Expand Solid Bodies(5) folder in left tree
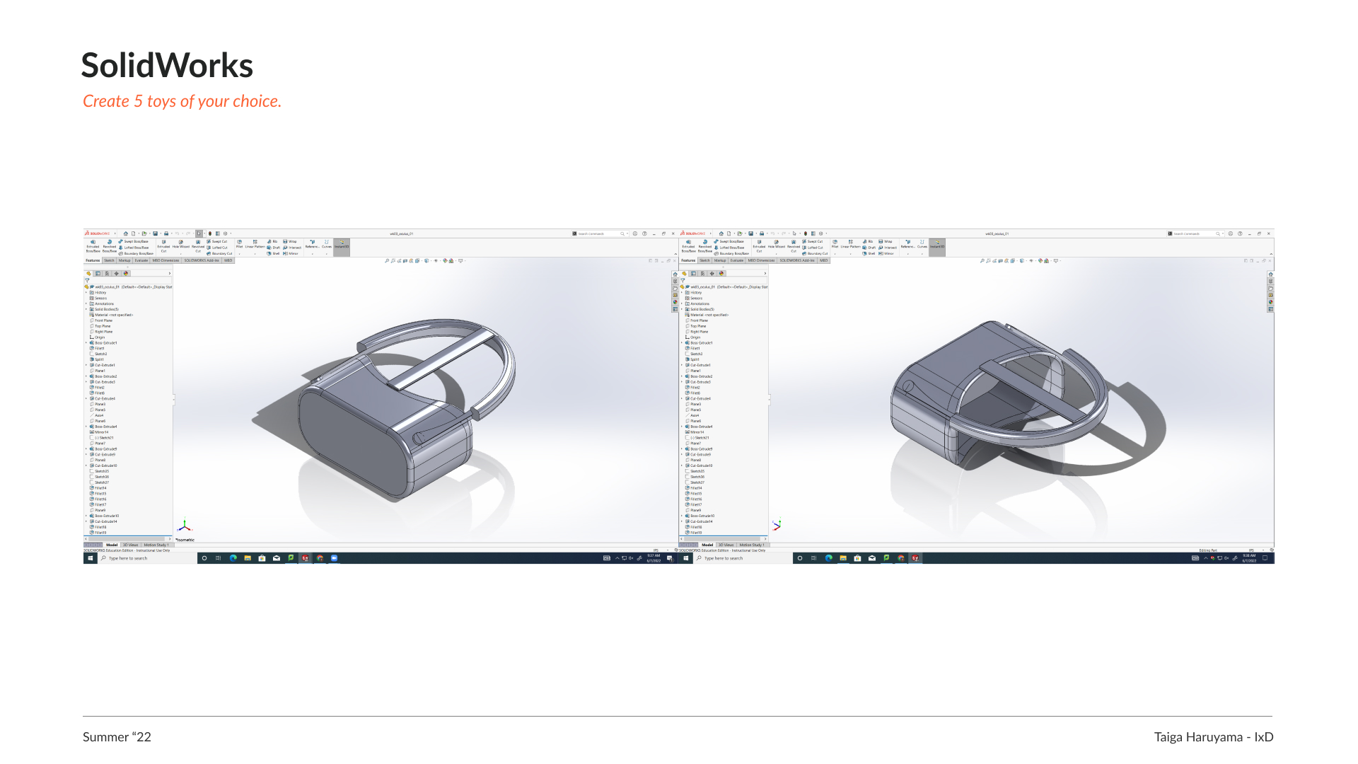1358x764 pixels. click(86, 309)
